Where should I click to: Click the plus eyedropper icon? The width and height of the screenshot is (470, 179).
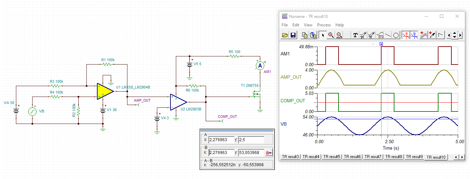[x=432, y=35]
